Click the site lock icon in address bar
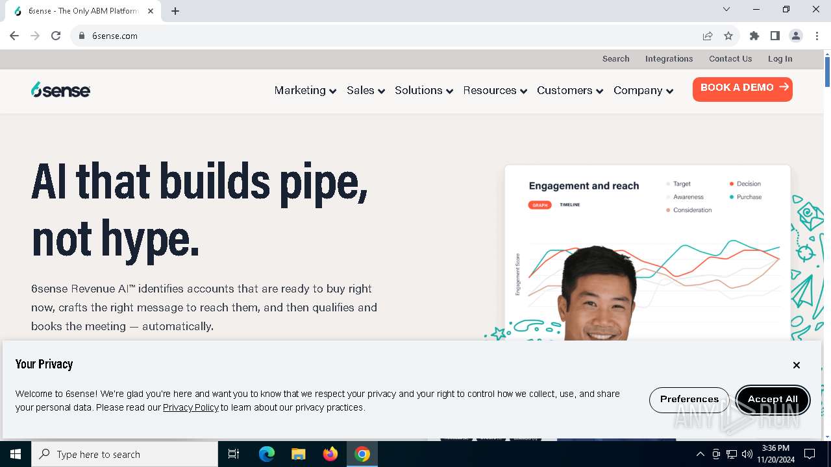Image resolution: width=831 pixels, height=467 pixels. click(82, 36)
